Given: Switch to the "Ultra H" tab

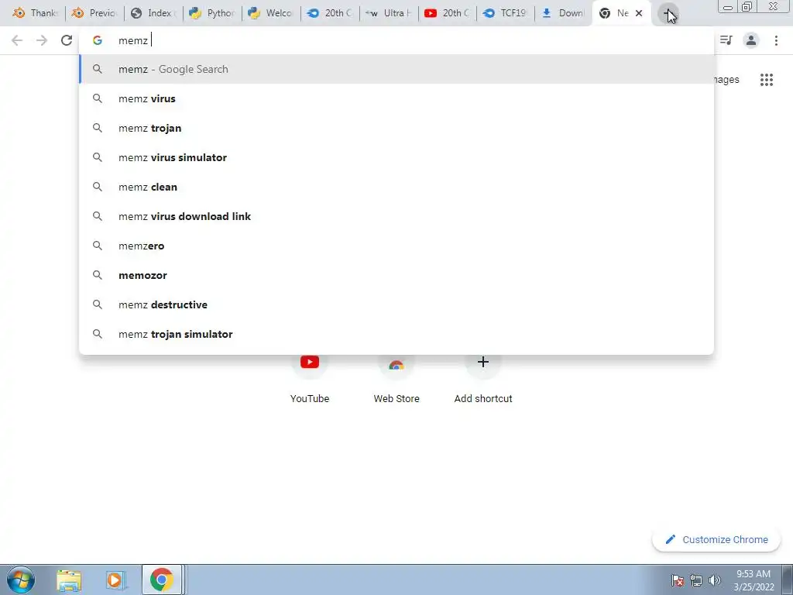Looking at the screenshot, I should click(x=389, y=13).
